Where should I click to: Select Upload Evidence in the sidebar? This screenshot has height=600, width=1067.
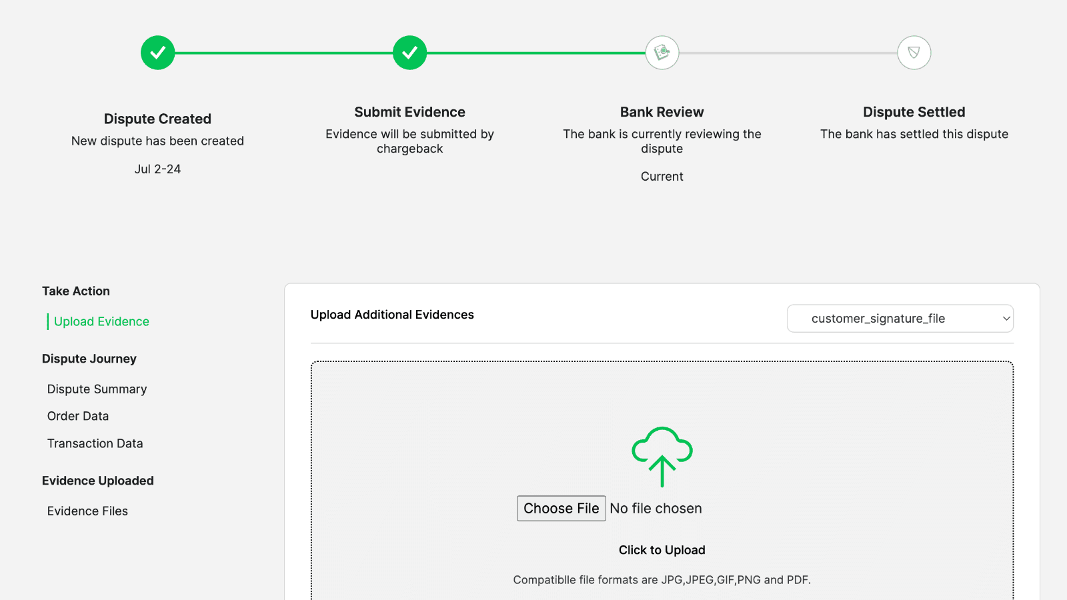(x=101, y=321)
